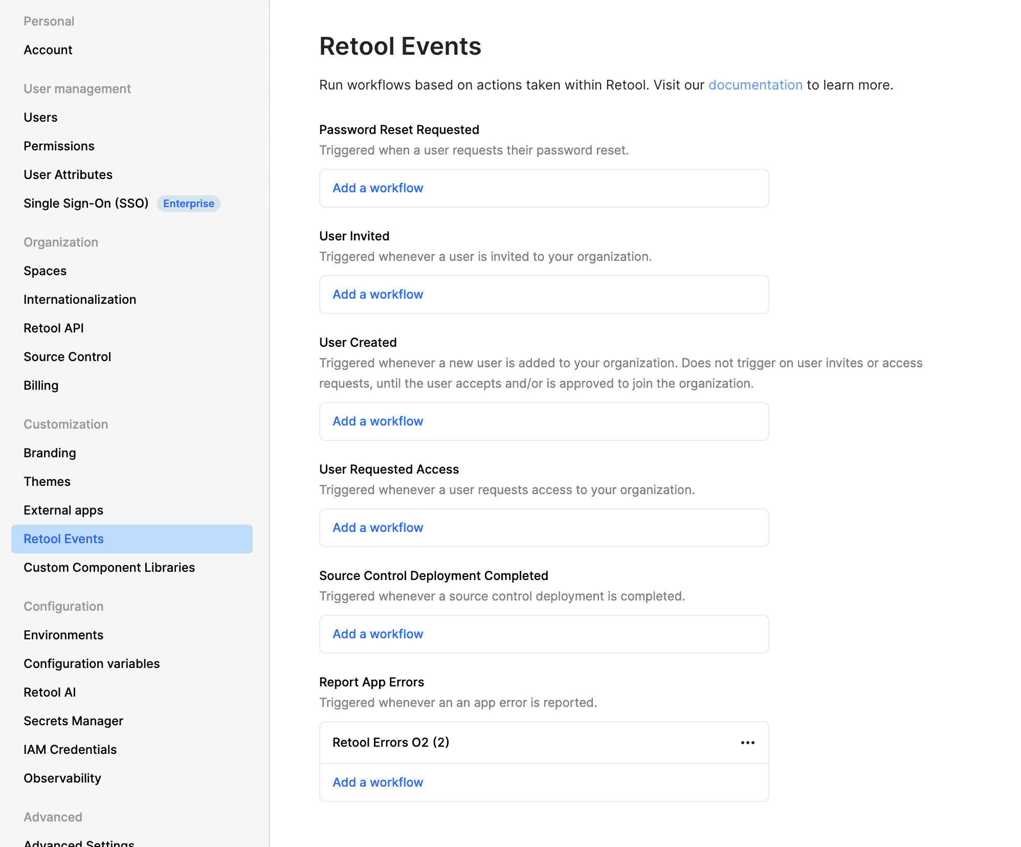Open Source Control settings
The width and height of the screenshot is (1021, 847).
[67, 357]
